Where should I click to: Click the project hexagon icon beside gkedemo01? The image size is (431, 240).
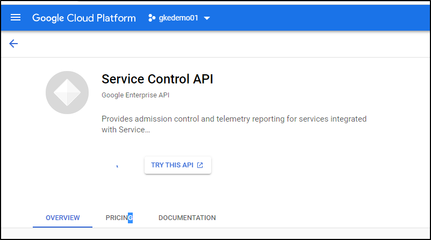pos(152,18)
